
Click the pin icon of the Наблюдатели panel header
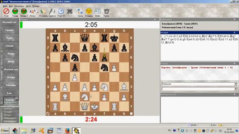(234, 95)
